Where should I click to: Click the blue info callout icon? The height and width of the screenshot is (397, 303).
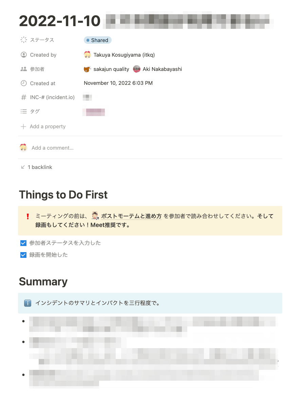coord(27,303)
